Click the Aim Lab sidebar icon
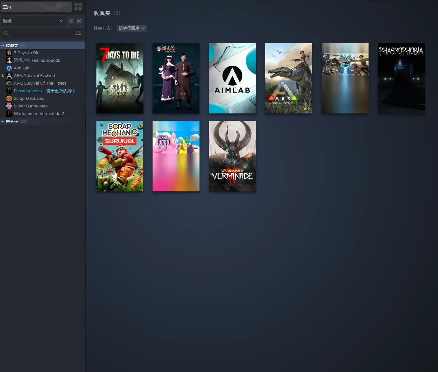The height and width of the screenshot is (372, 438). 9,68
